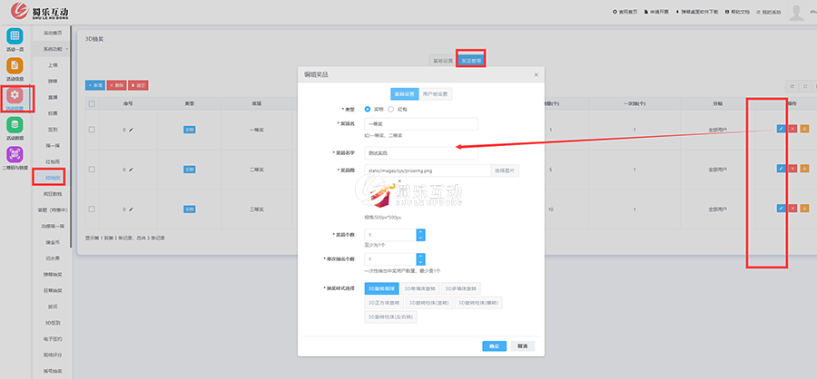Click the blue edit icon for 一等奖 row
817x379 pixels.
[780, 129]
